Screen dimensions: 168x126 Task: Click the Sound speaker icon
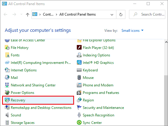(7, 115)
